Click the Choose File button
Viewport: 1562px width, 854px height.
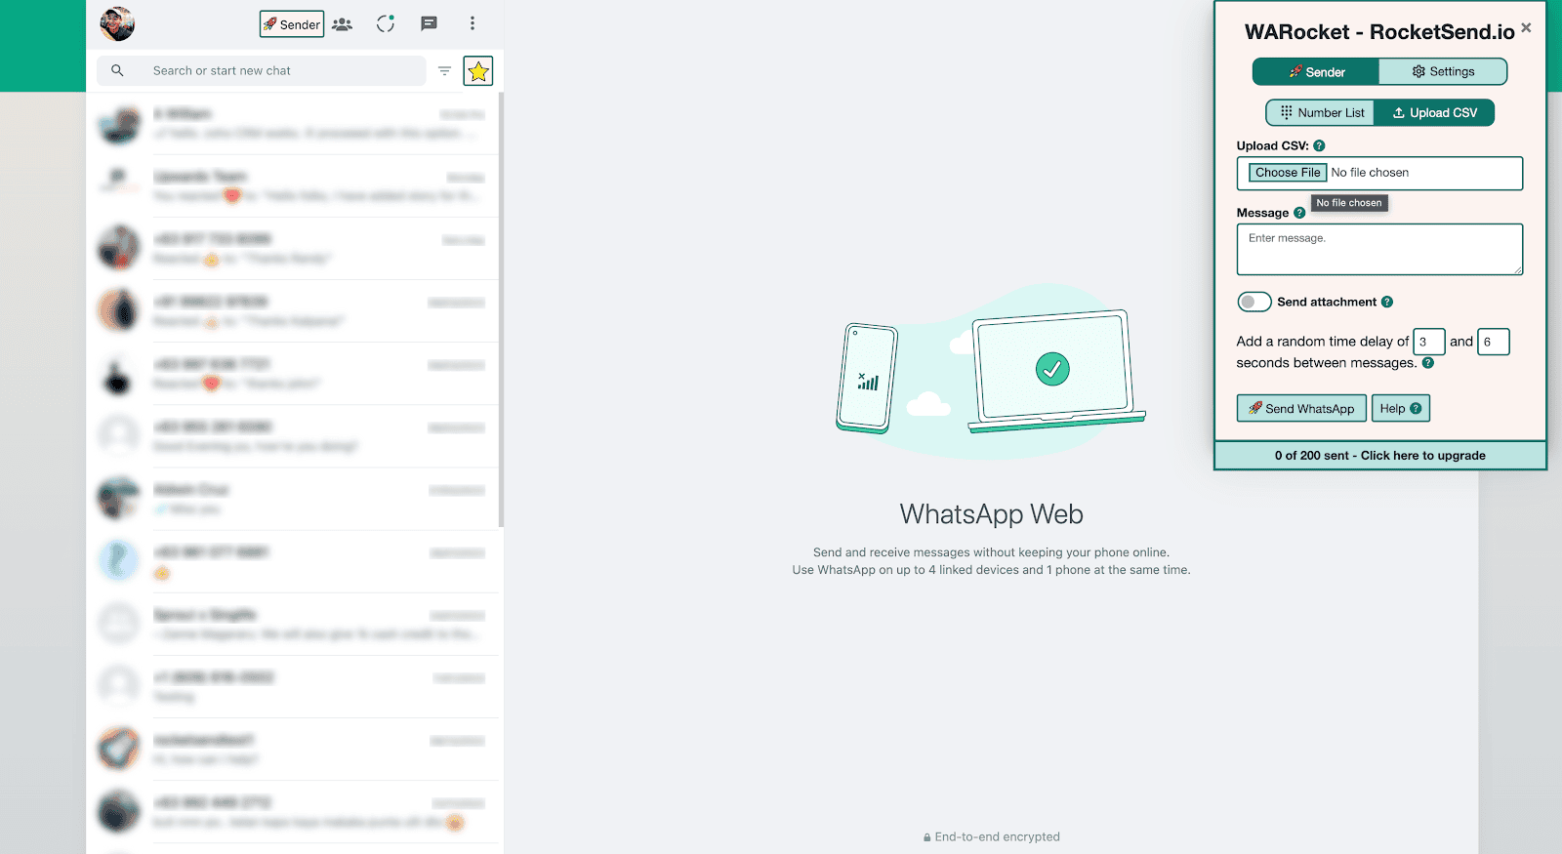1288,173
